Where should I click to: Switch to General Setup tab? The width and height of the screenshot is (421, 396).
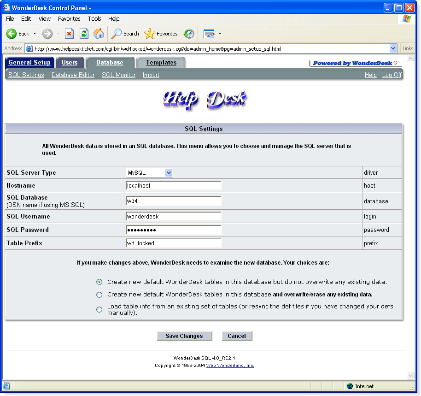point(29,62)
